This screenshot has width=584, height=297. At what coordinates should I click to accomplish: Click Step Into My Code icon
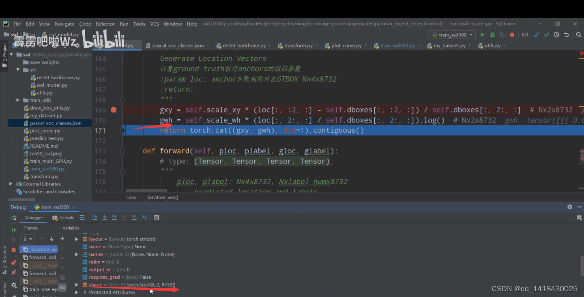pyautogui.click(x=114, y=217)
